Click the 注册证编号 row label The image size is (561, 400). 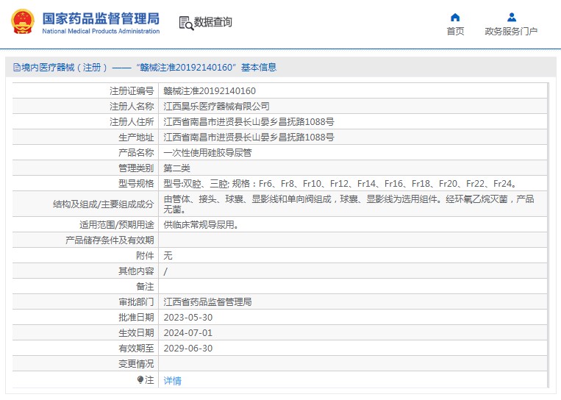(132, 91)
